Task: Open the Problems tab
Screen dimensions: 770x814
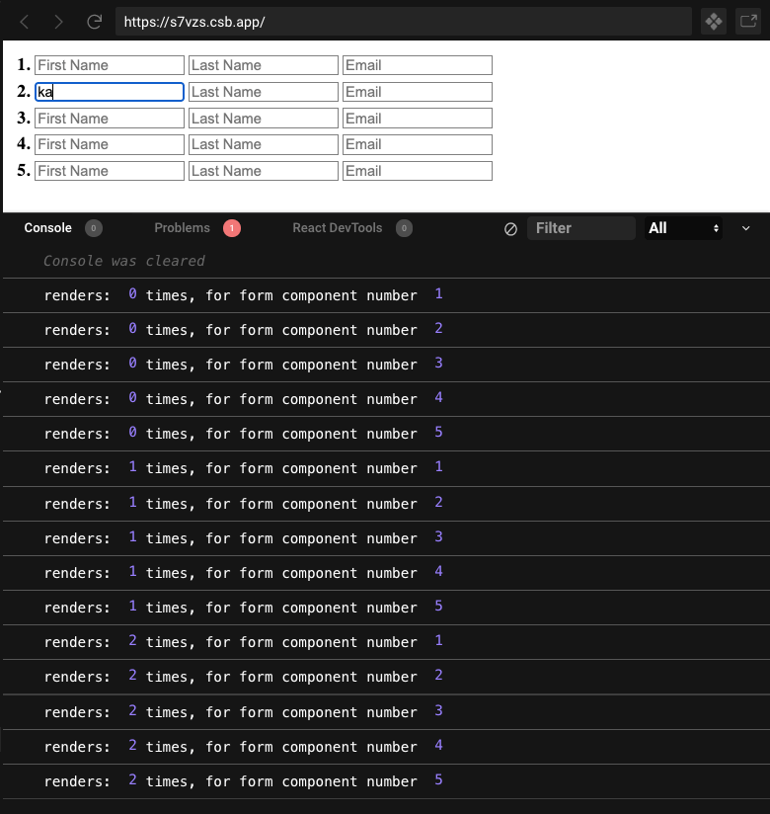Action: click(183, 228)
